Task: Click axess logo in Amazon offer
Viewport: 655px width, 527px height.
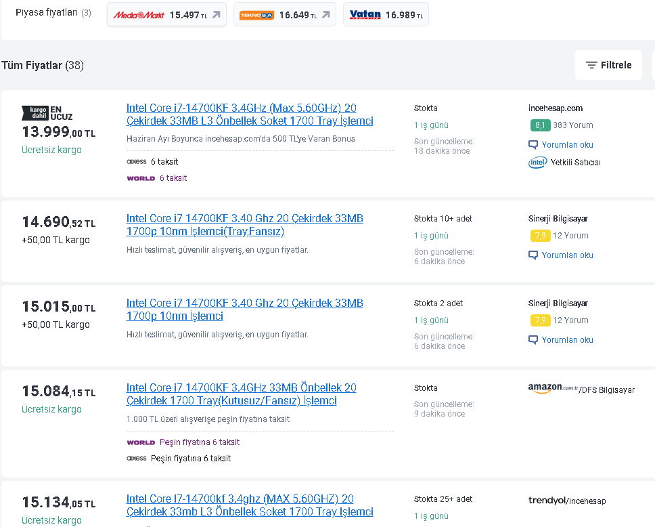Action: pos(137,459)
